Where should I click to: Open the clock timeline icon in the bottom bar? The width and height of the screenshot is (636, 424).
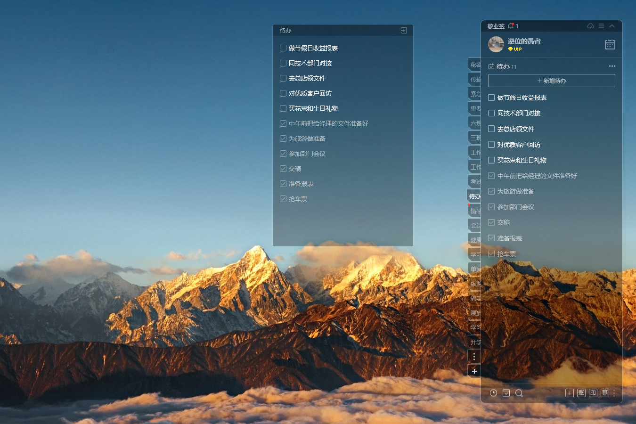(493, 393)
